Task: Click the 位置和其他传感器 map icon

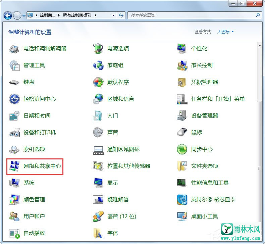Action: point(98,166)
